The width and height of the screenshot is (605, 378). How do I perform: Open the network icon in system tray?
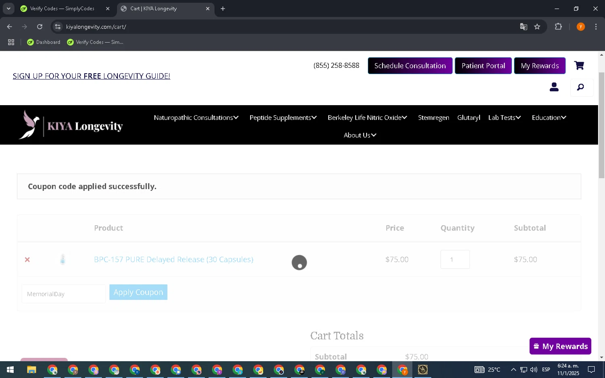(x=524, y=370)
